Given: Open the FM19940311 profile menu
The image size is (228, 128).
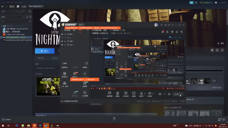Looking at the screenshot, I should (x=36, y=7).
